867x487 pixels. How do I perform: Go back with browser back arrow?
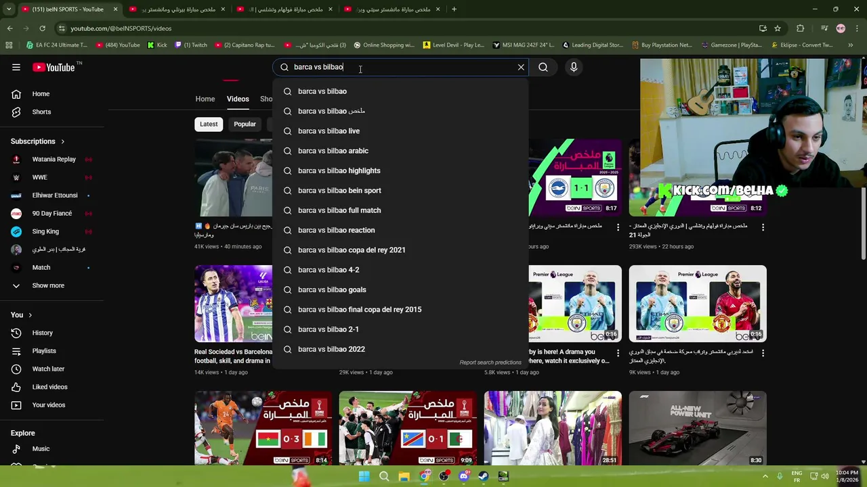pyautogui.click(x=9, y=28)
